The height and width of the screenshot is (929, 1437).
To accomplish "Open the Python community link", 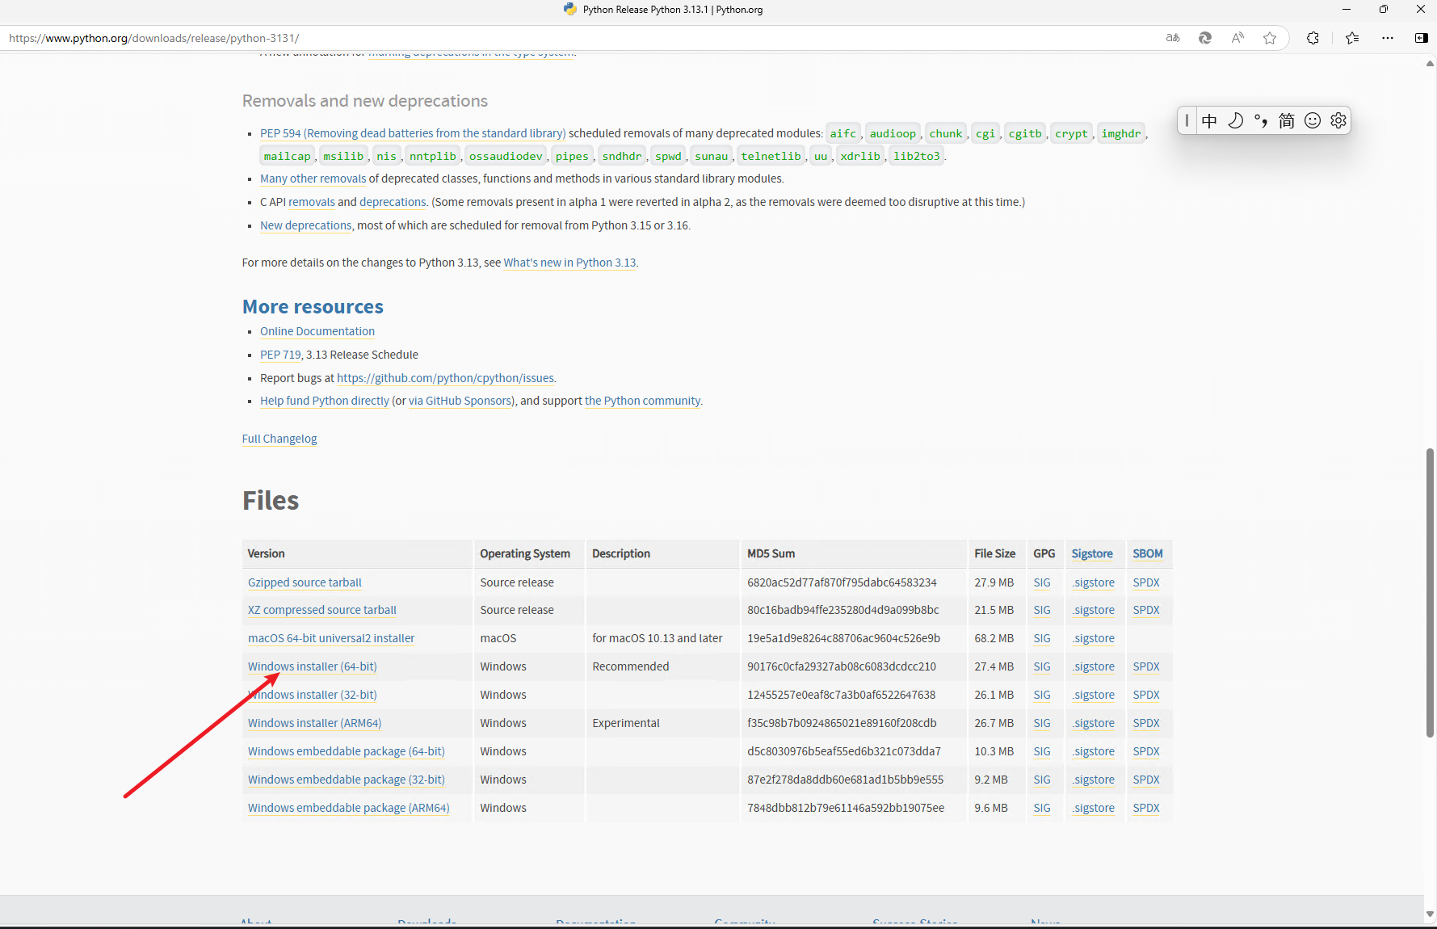I will point(642,401).
